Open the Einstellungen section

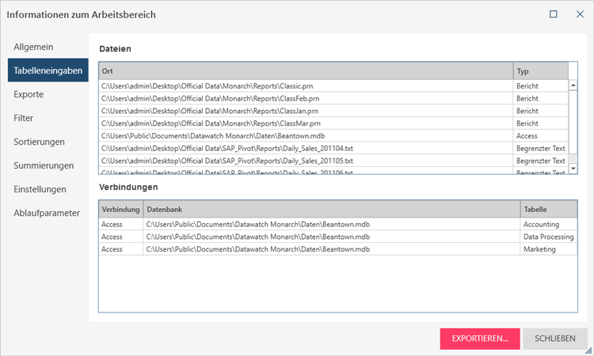pyautogui.click(x=40, y=189)
